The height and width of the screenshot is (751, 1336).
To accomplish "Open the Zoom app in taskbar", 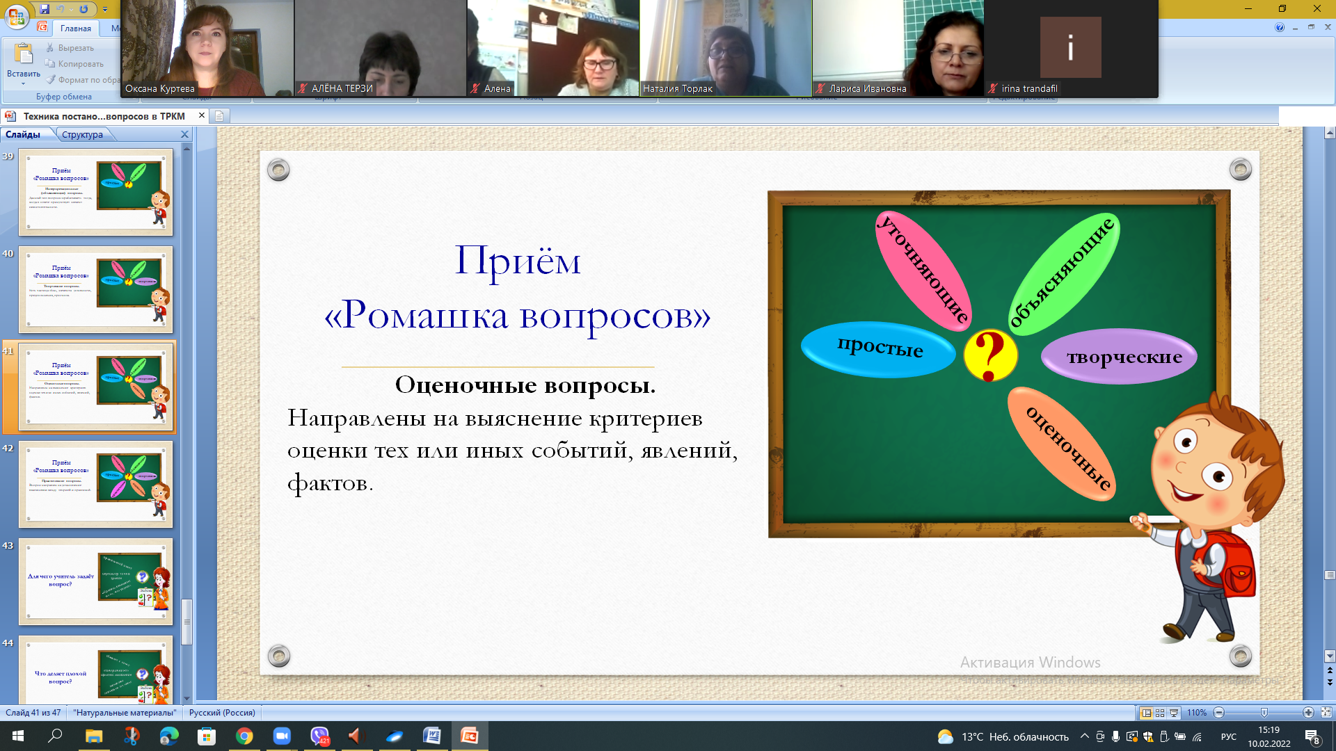I will pyautogui.click(x=281, y=736).
